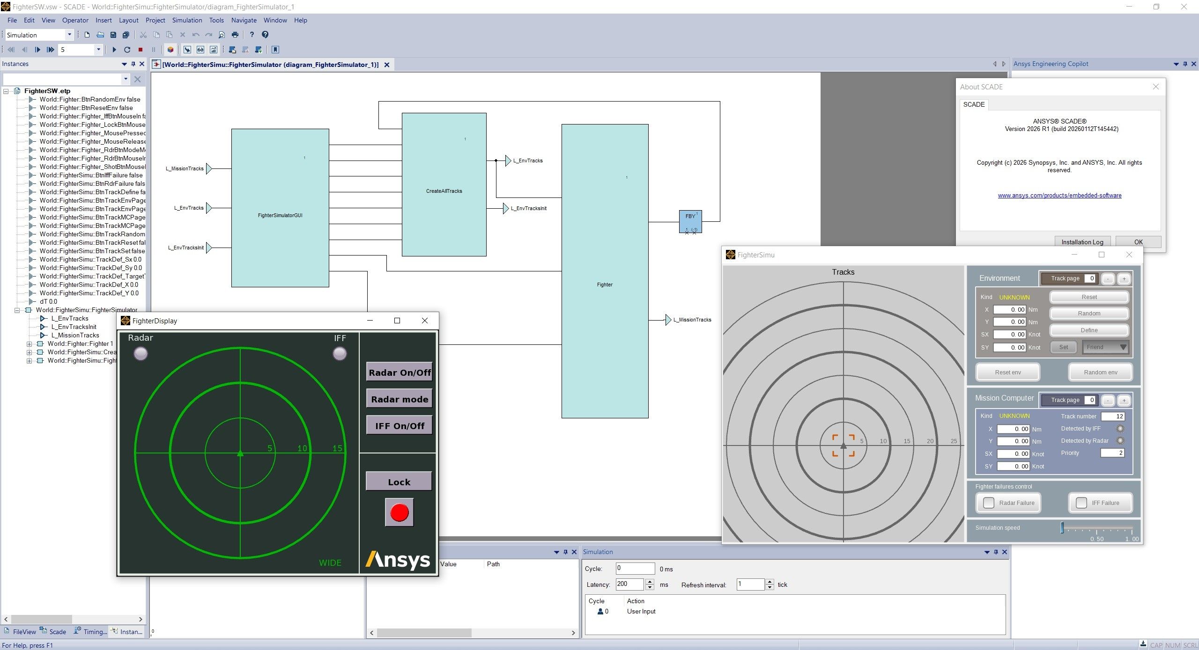Collapse World::FighterSimu::FighterSimulator node
The image size is (1199, 650).
pyautogui.click(x=17, y=310)
